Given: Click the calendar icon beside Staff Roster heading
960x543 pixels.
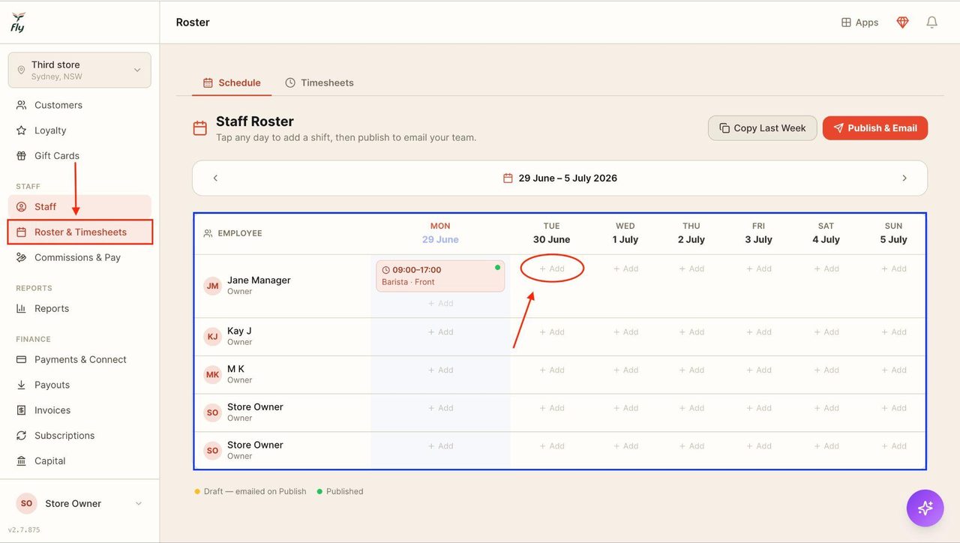Looking at the screenshot, I should pyautogui.click(x=200, y=128).
